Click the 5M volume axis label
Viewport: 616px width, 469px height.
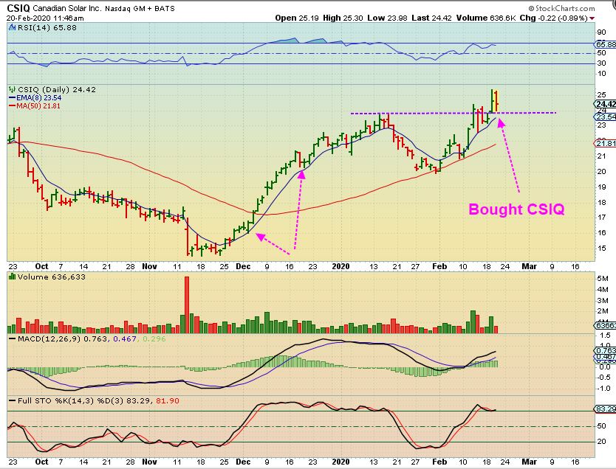[602, 279]
